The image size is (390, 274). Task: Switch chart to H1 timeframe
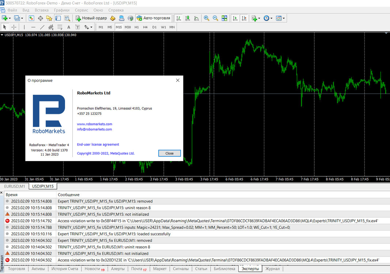click(x=137, y=27)
